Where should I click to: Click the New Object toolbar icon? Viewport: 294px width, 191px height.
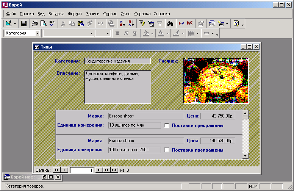click(221, 23)
